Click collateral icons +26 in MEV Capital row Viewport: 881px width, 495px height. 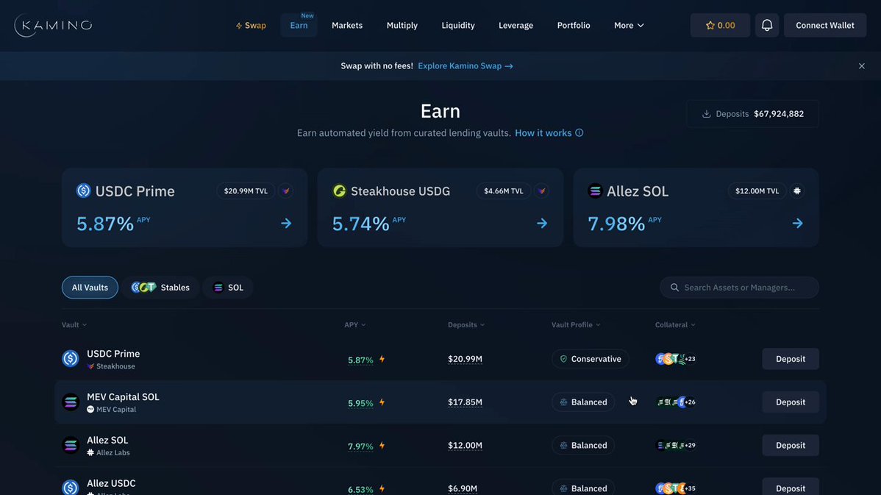[676, 402]
